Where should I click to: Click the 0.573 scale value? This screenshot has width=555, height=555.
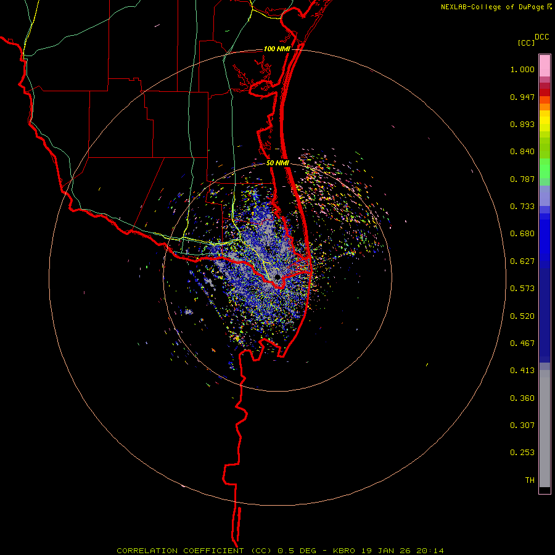[522, 289]
